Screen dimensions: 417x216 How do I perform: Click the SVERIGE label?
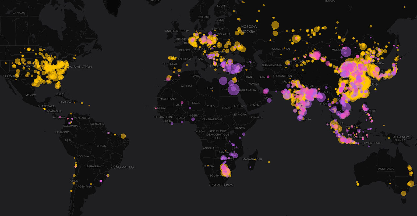pos(204,17)
